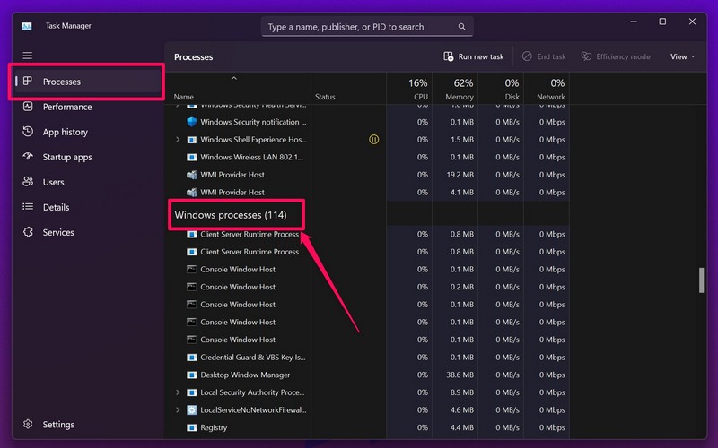The width and height of the screenshot is (718, 448).
Task: Go to App history page
Action: point(66,132)
